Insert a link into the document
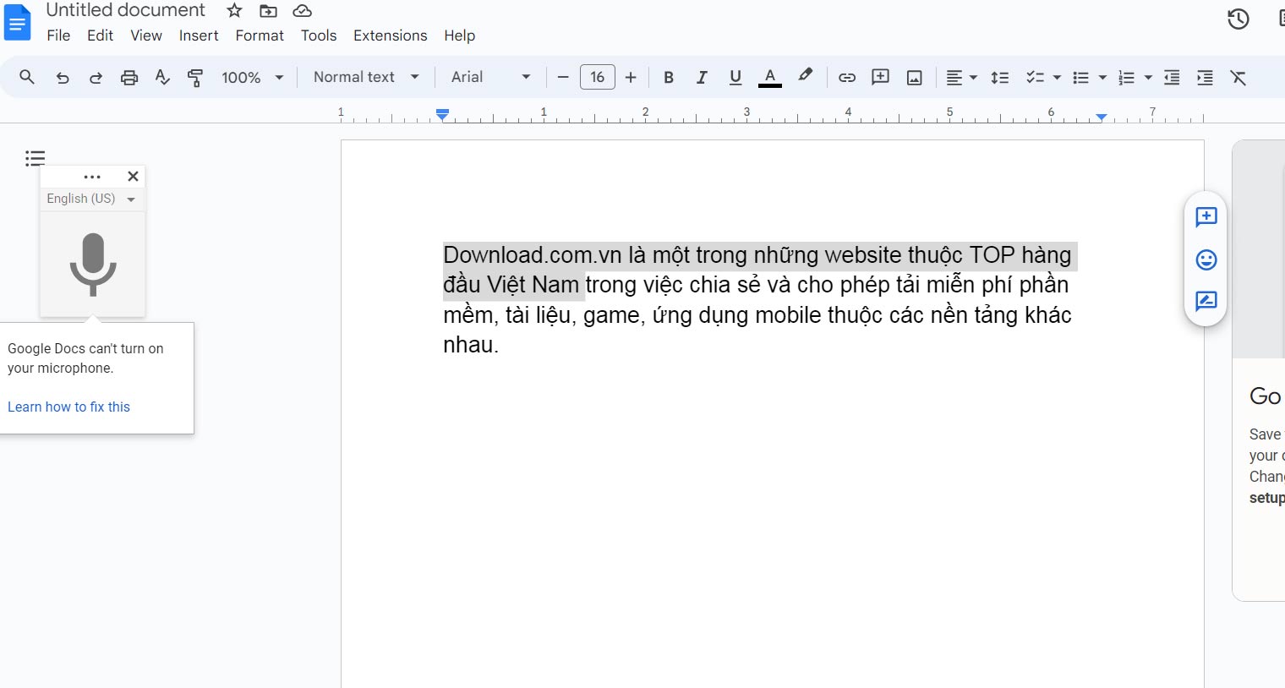 pyautogui.click(x=846, y=77)
